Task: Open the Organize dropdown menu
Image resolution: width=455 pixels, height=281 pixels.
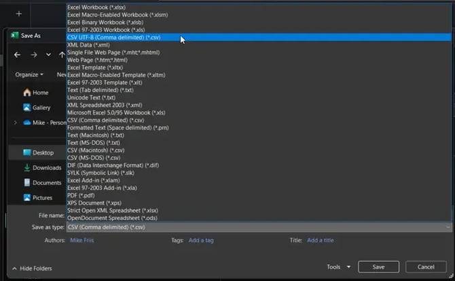Action: pos(29,74)
